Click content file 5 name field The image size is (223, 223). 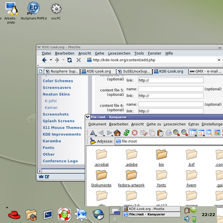(x=171, y=89)
